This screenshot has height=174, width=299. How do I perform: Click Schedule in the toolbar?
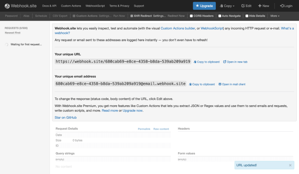[x=41, y=16]
